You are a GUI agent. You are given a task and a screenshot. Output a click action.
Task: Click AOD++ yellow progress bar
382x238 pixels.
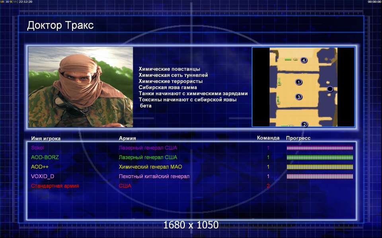[320, 167]
